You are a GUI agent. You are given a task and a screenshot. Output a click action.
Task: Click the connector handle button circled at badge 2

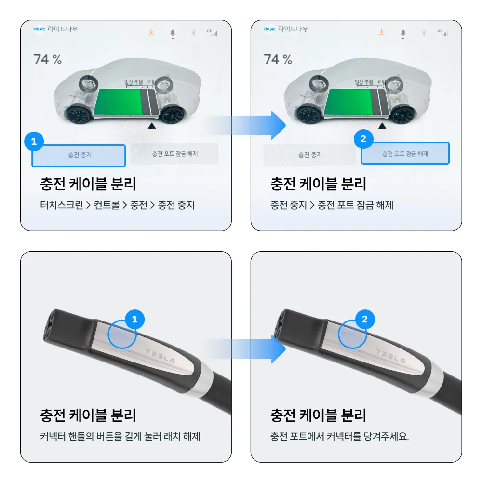[x=352, y=334]
